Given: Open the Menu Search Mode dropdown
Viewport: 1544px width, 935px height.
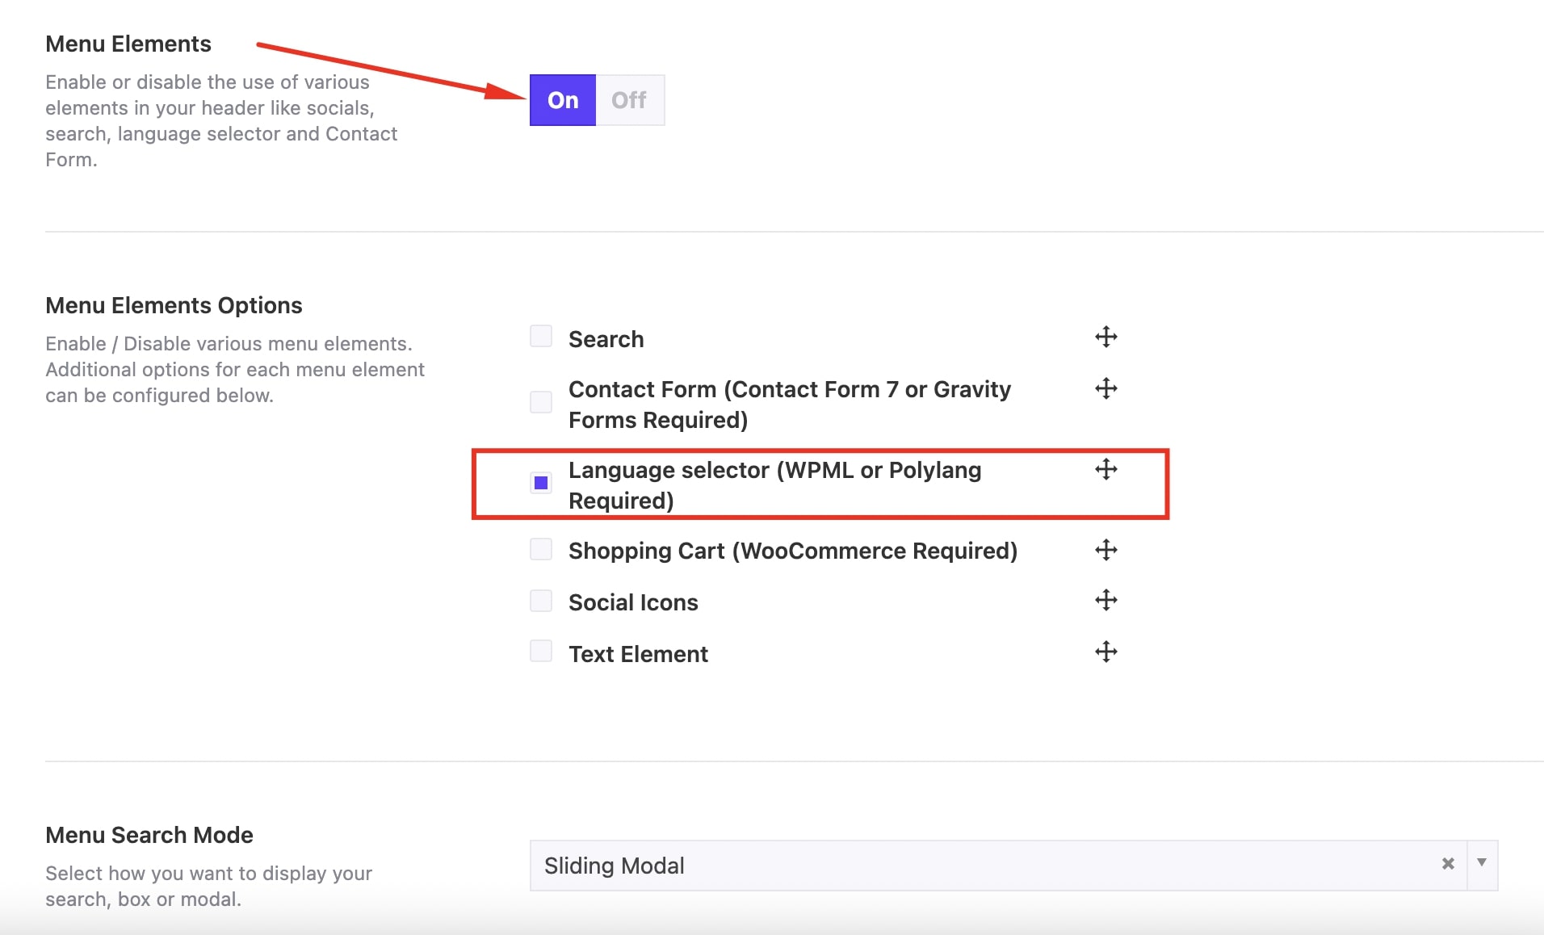Looking at the screenshot, I should click(x=1483, y=864).
